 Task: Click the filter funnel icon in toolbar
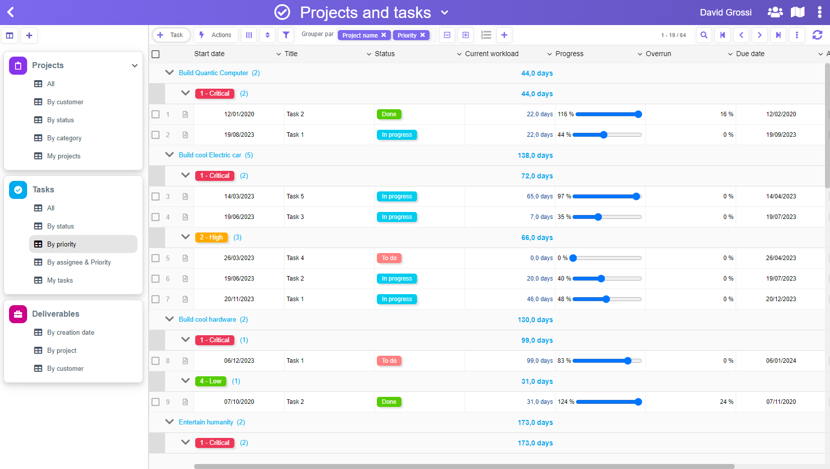pyautogui.click(x=286, y=35)
